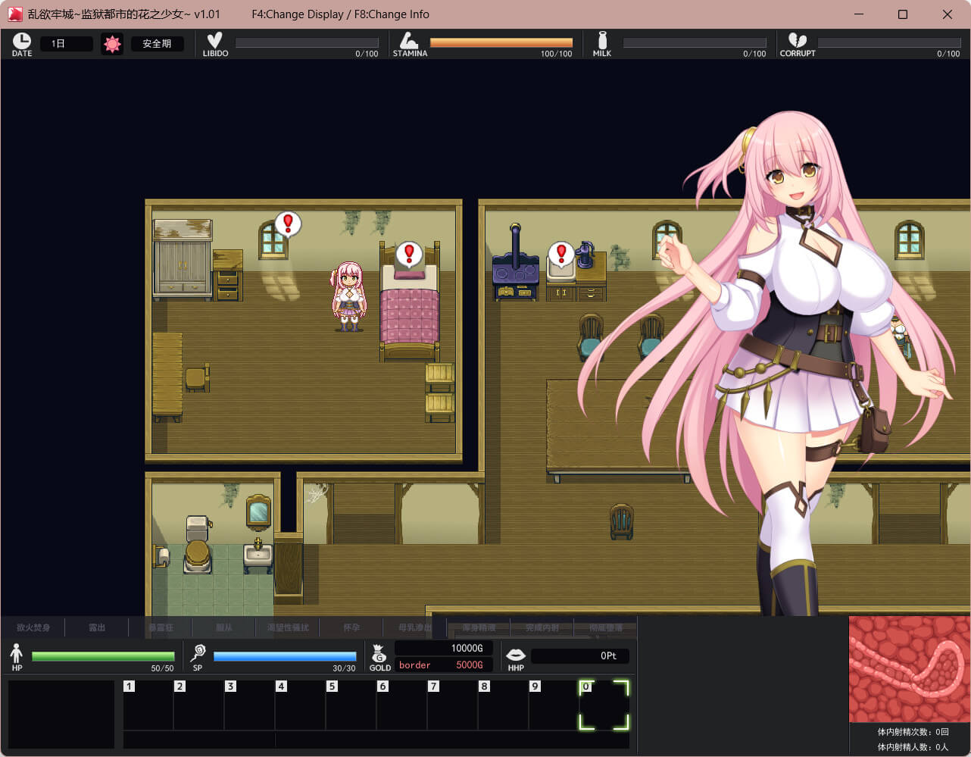Select the highlighted hotbar slot 0

point(604,705)
